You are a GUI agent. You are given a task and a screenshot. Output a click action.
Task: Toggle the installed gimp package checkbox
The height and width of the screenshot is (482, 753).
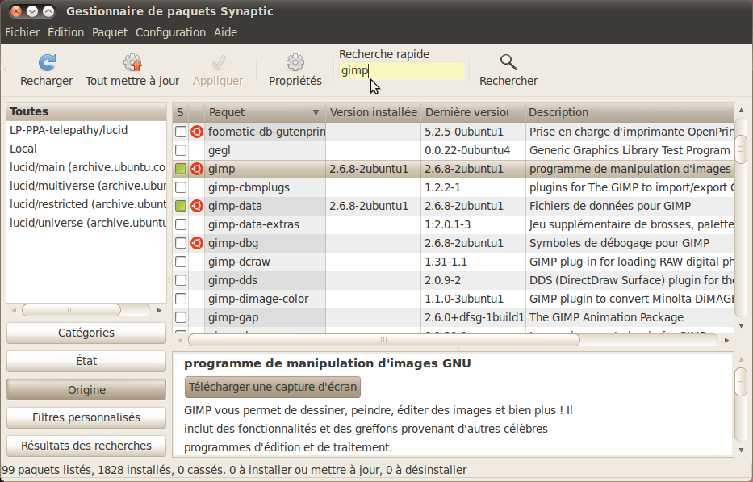(181, 169)
